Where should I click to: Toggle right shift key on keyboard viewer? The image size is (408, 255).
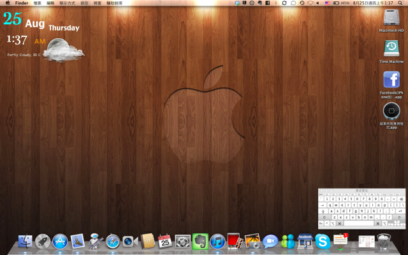[x=399, y=217]
